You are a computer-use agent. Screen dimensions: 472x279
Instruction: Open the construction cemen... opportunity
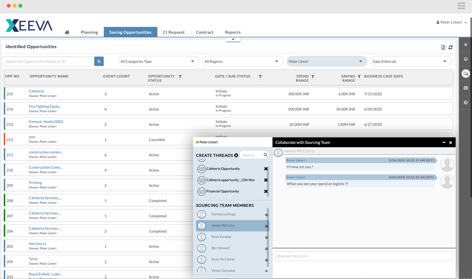[46, 152]
